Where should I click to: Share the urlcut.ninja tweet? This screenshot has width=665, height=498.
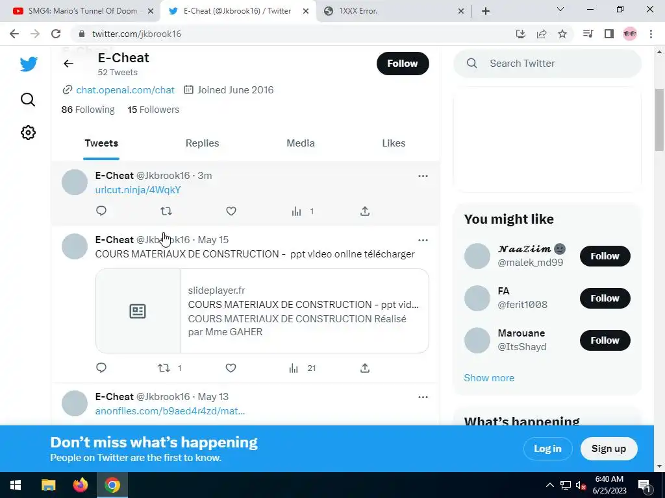tap(365, 211)
